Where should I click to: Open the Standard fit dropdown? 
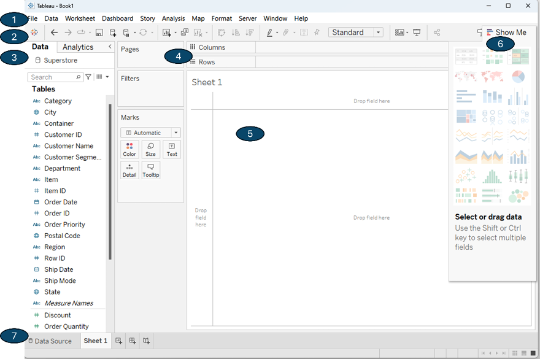point(355,33)
